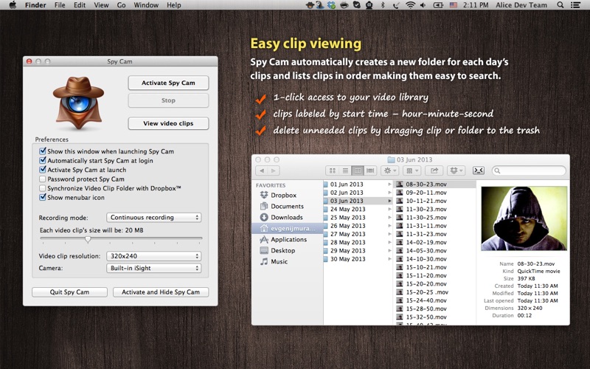Open the Go menu
This screenshot has height=369, width=590.
(121, 5)
